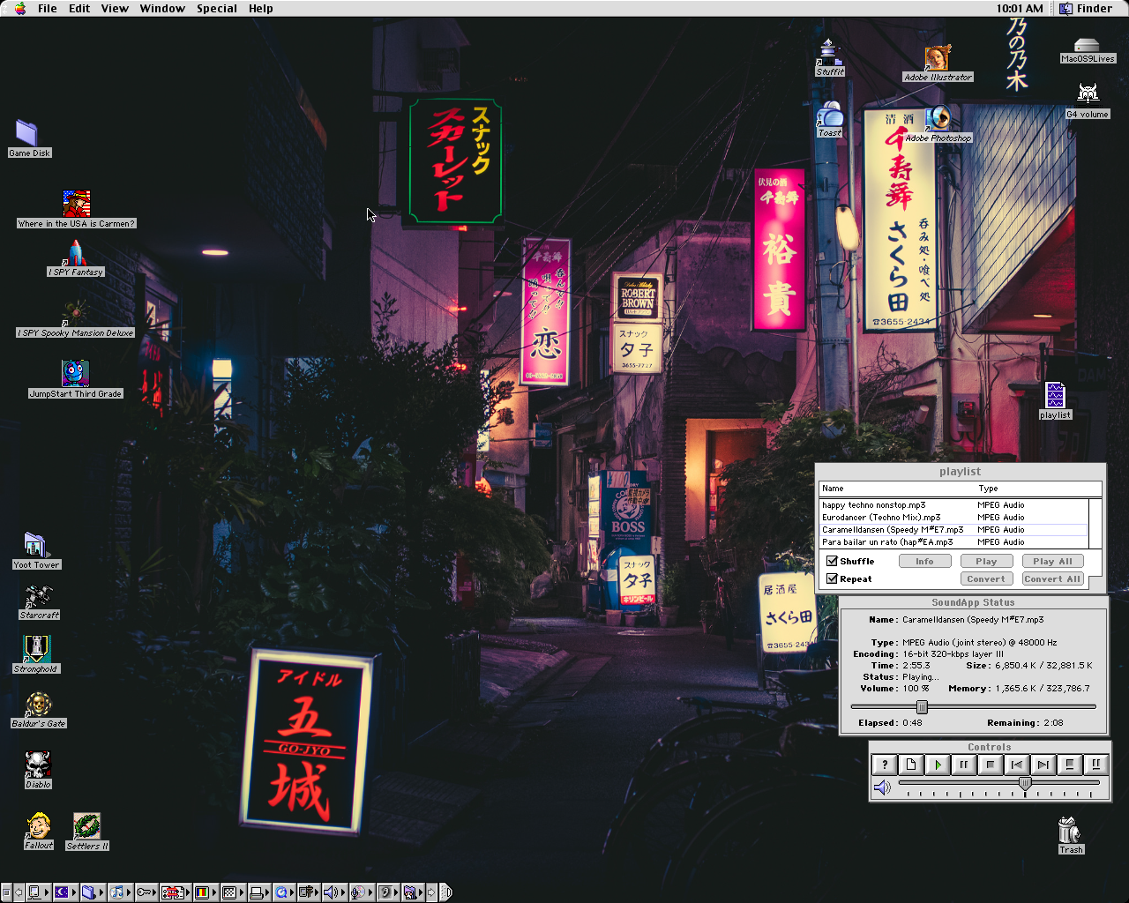
Task: Select the Stronghold icon
Action: pyautogui.click(x=36, y=655)
